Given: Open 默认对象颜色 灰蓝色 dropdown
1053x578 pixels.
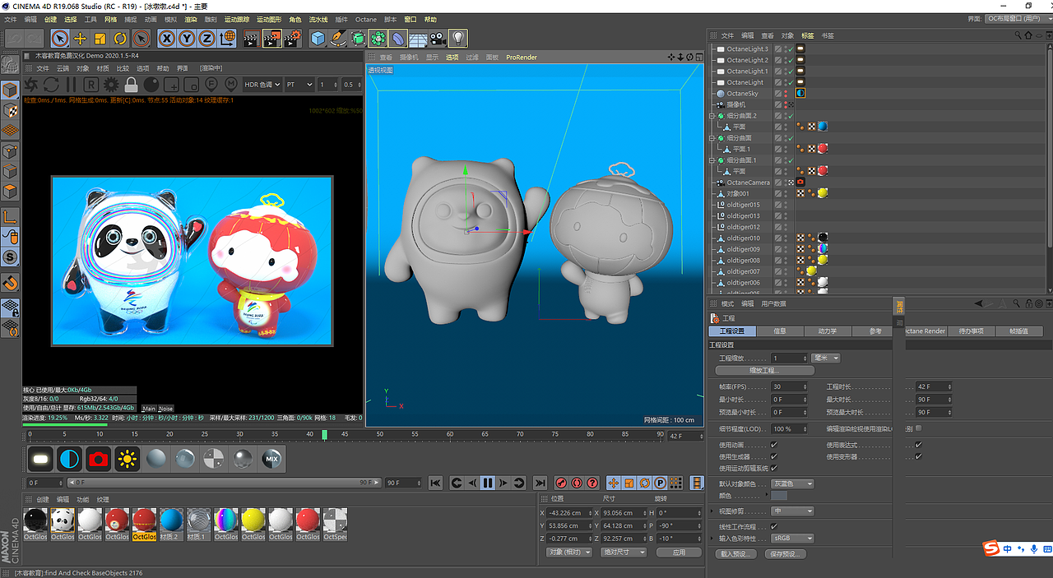Looking at the screenshot, I should [793, 483].
